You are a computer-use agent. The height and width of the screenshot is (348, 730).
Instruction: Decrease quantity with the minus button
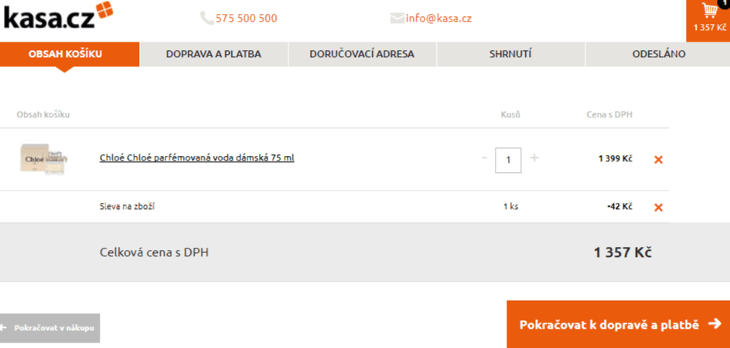click(484, 158)
